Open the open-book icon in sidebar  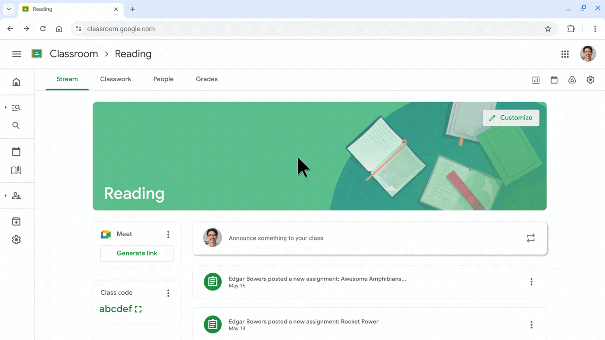pyautogui.click(x=16, y=170)
